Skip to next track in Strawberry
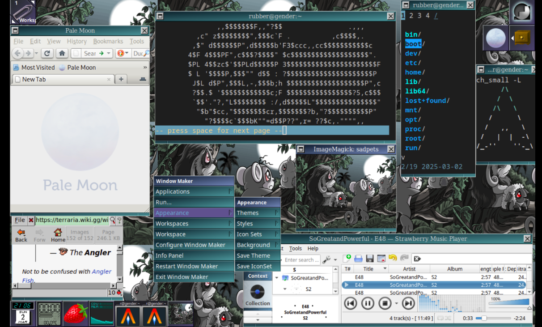 [408, 304]
